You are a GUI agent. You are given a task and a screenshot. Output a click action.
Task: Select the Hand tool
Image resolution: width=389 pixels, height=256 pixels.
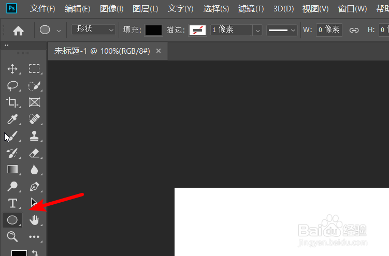34,220
